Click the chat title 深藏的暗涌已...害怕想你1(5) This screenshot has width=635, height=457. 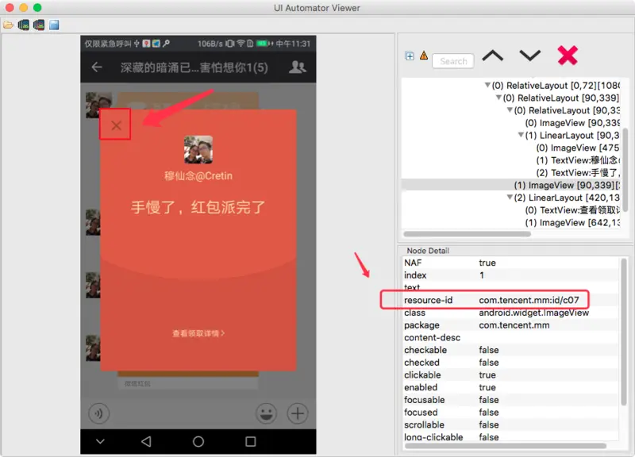click(194, 67)
